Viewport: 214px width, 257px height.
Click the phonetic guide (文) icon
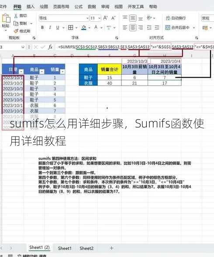(x=109, y=27)
